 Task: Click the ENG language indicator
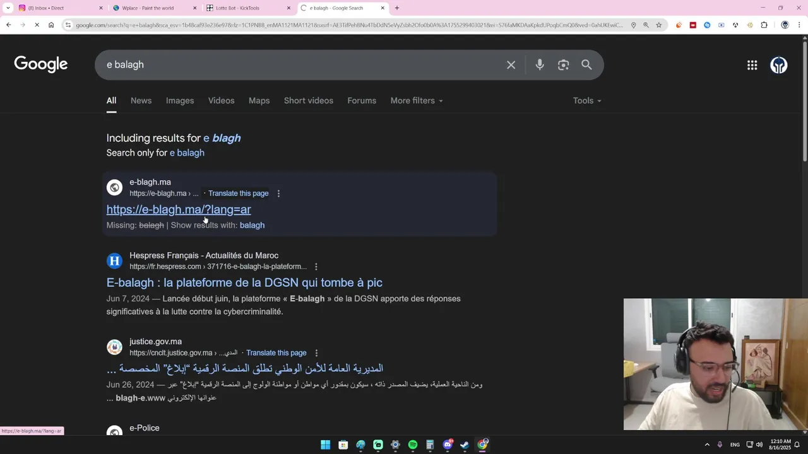(x=735, y=445)
